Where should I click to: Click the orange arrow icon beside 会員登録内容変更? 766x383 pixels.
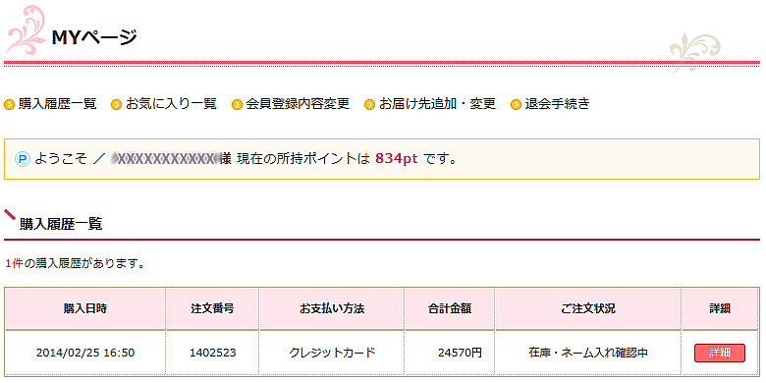[x=237, y=104]
